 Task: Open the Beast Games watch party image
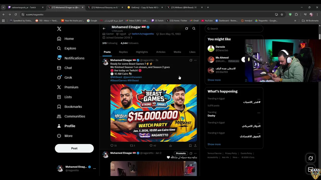pos(153,113)
